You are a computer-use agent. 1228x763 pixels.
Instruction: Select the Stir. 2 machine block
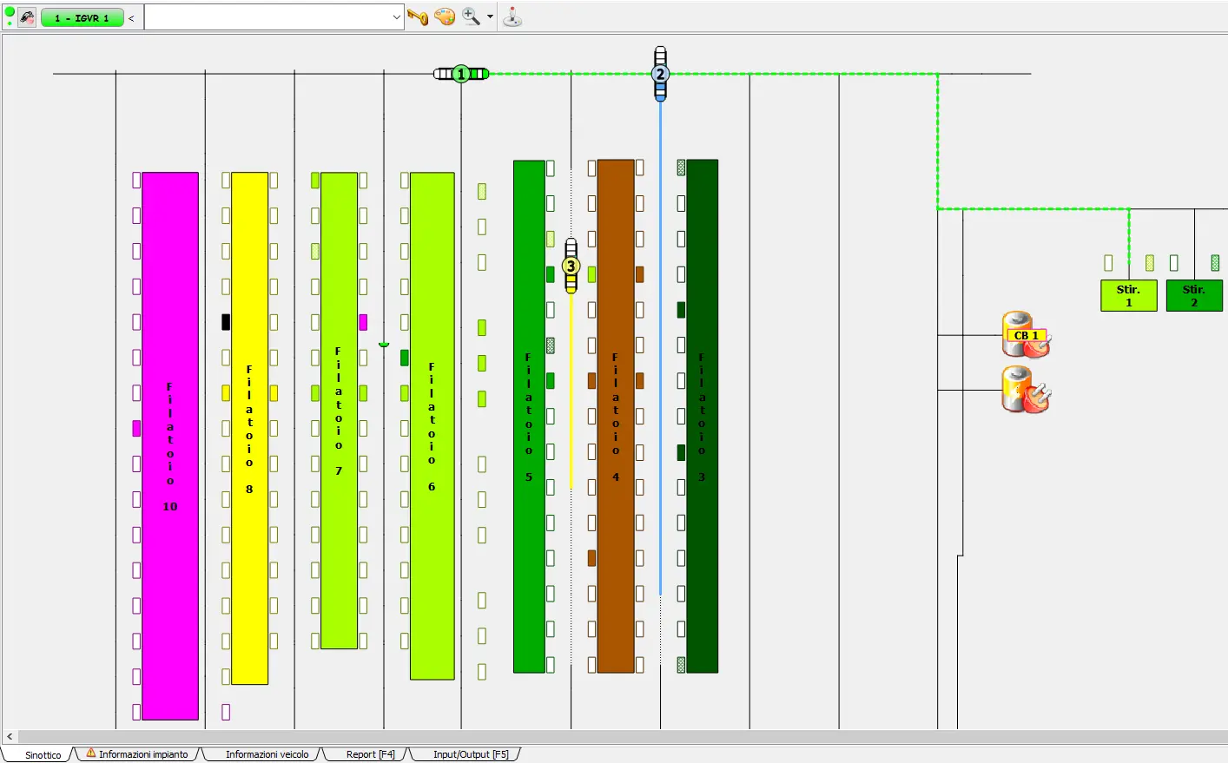(1194, 295)
